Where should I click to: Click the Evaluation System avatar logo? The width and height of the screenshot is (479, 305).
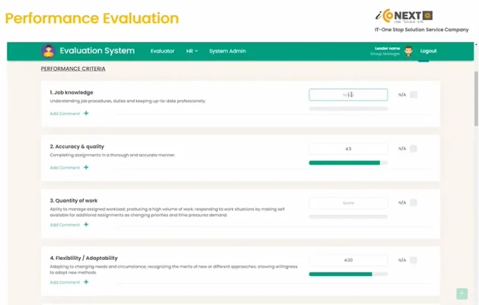coord(48,51)
